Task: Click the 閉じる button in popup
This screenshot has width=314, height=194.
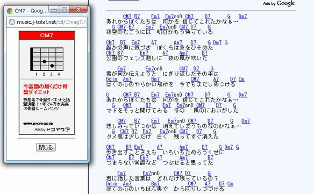Action: (46, 147)
